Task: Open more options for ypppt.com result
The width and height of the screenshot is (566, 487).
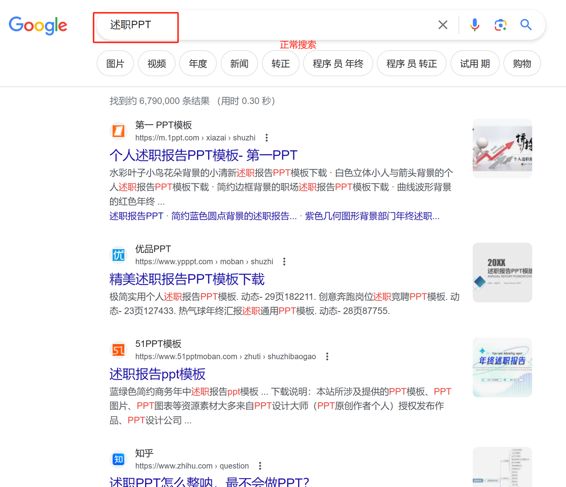Action: [x=284, y=262]
